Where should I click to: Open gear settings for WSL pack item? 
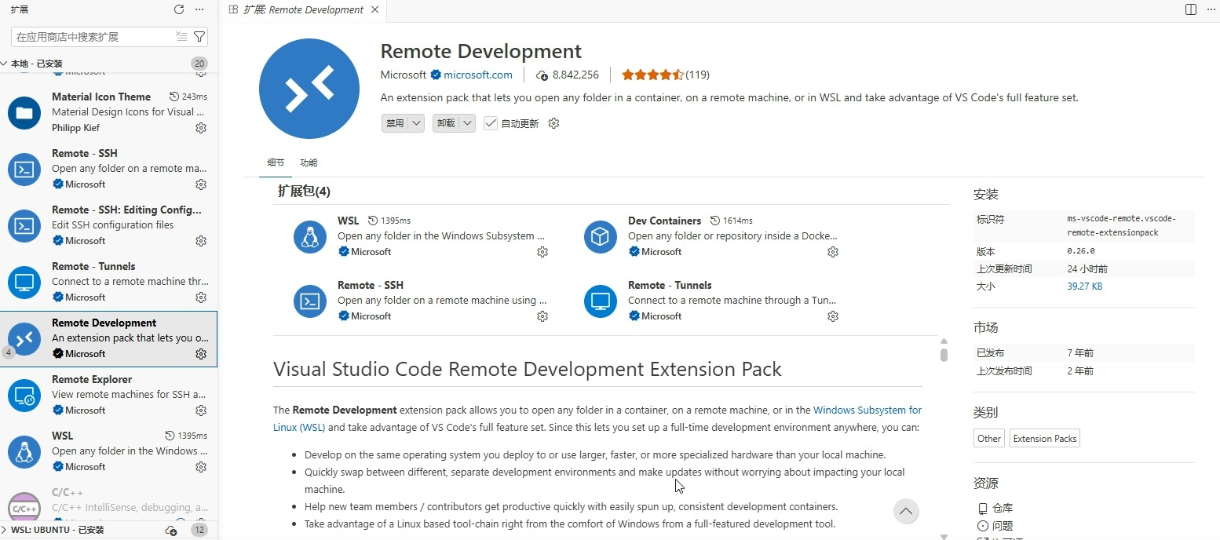(x=542, y=252)
